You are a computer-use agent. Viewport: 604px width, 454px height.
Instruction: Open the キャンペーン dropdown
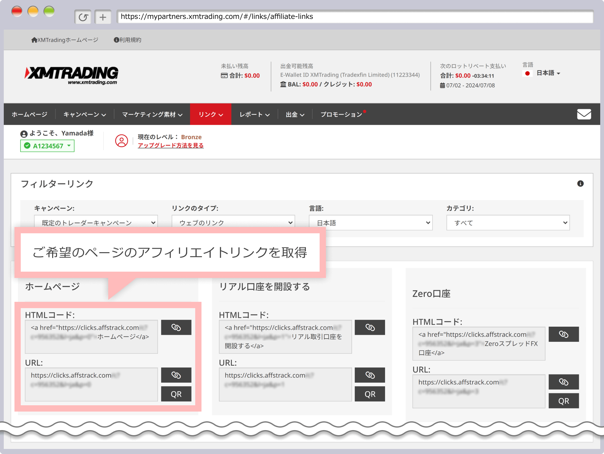click(x=96, y=223)
